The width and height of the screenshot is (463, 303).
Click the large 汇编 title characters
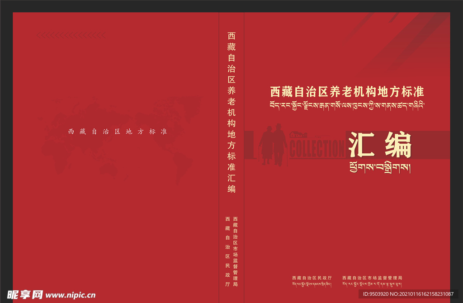[x=379, y=146]
